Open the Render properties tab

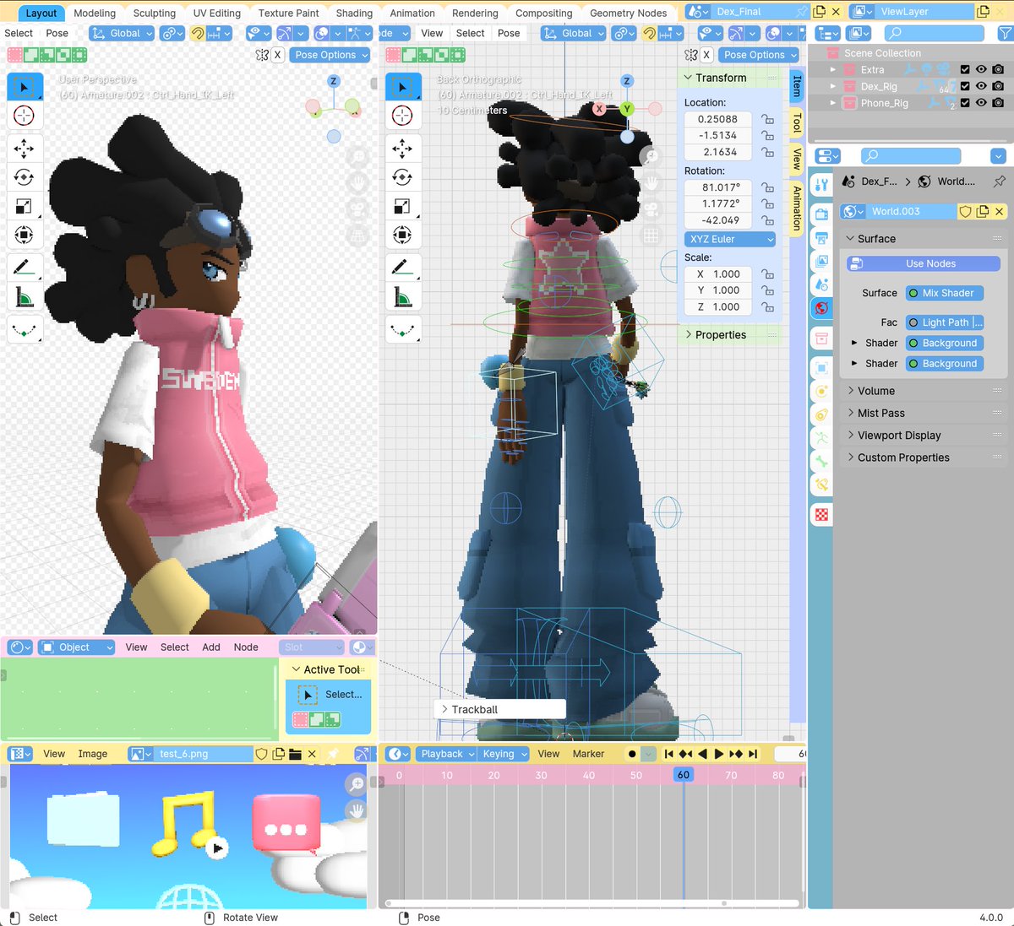tap(821, 214)
